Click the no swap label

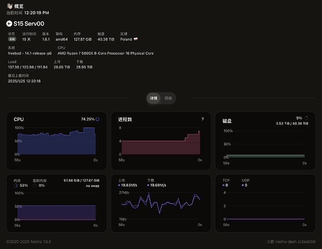[93, 186]
